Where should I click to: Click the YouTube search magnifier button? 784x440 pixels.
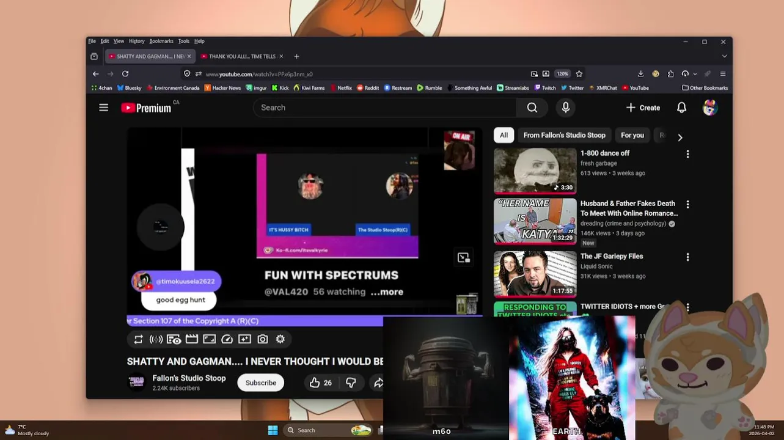click(x=532, y=108)
